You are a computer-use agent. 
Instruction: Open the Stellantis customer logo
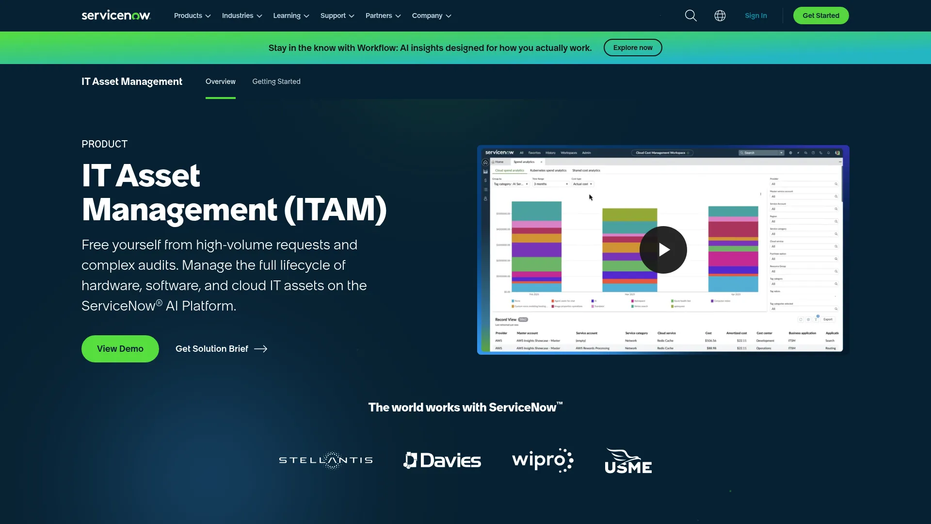coord(326,460)
